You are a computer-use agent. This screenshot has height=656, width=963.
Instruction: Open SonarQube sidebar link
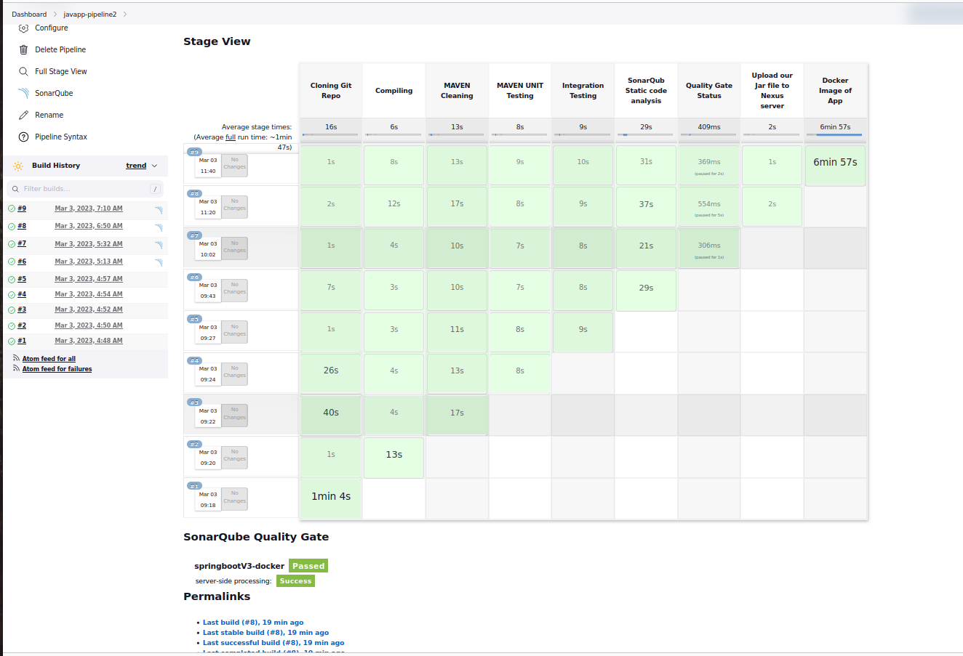[54, 93]
